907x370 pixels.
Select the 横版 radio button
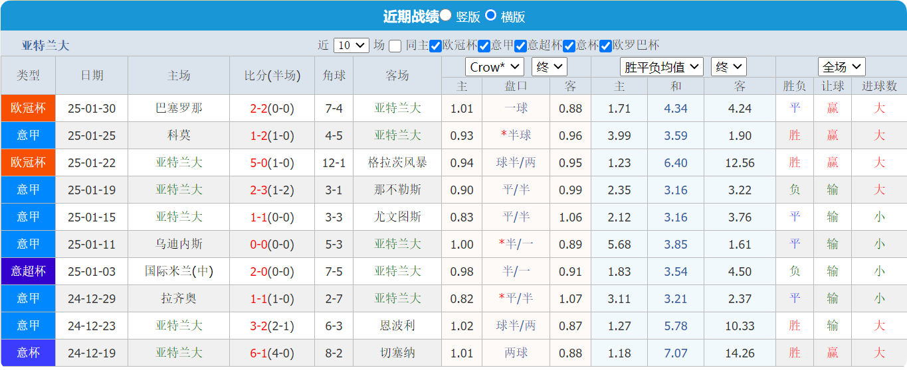491,15
